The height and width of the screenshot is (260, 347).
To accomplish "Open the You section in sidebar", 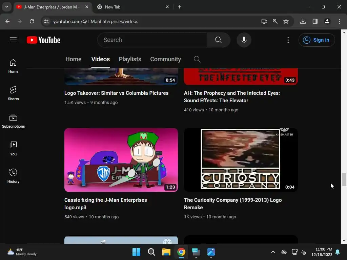I will (x=13, y=149).
